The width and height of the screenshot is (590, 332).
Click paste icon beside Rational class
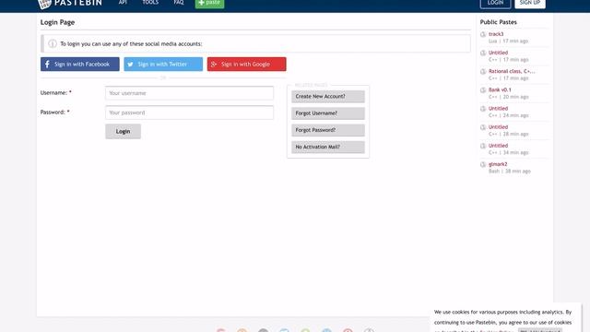(x=483, y=72)
